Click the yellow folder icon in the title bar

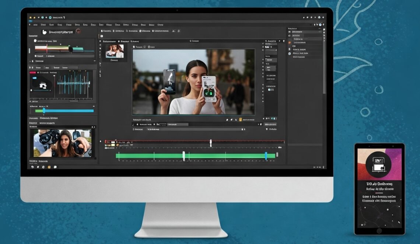pos(31,17)
